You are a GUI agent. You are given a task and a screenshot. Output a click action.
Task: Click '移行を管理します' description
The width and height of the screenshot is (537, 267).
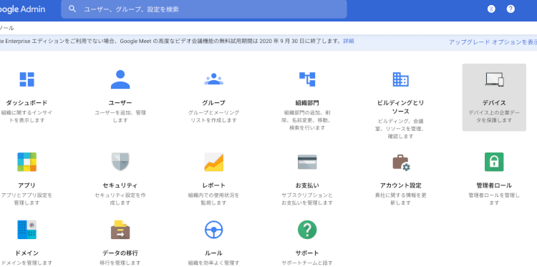[x=120, y=263]
